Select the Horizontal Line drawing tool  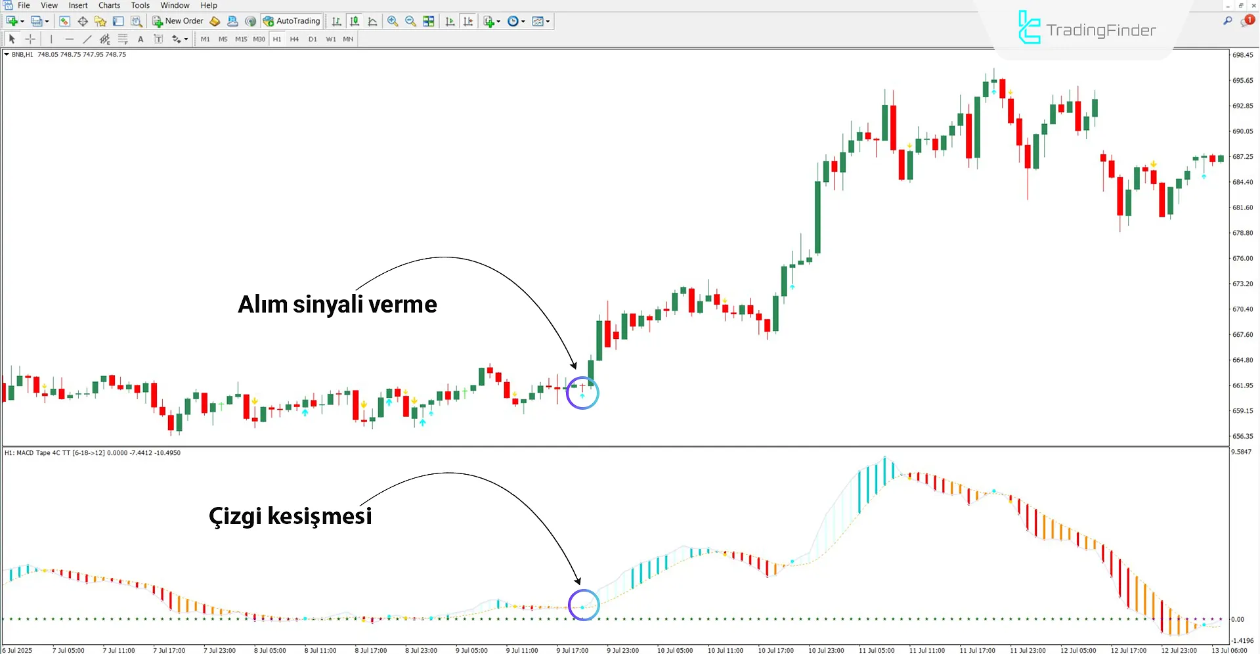point(70,39)
